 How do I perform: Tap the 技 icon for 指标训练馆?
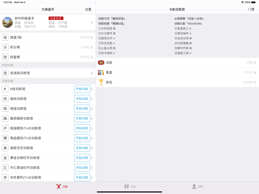click(5, 99)
